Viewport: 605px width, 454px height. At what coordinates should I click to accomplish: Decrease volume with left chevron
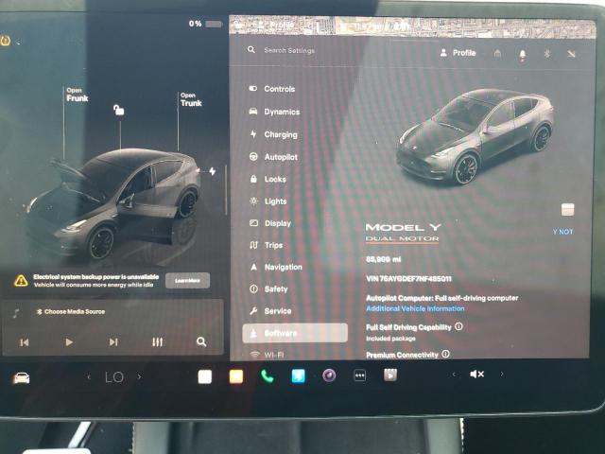pos(454,375)
